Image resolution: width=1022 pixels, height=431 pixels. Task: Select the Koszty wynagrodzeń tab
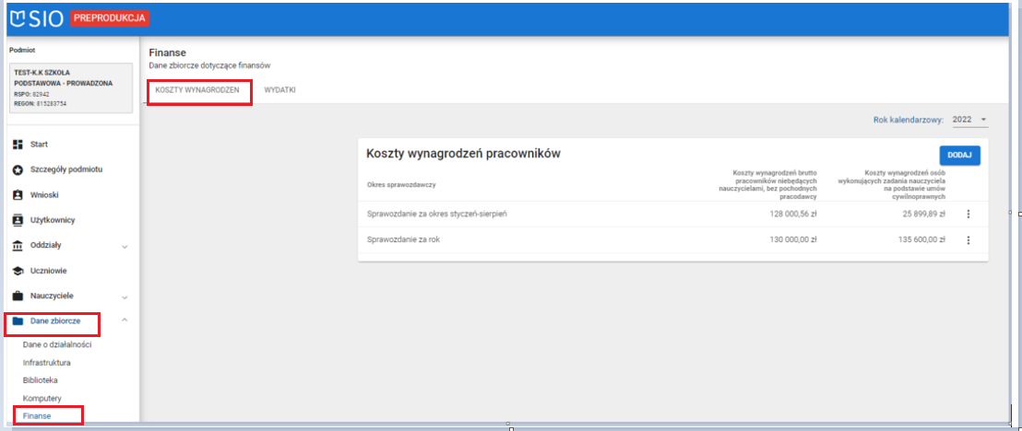197,90
